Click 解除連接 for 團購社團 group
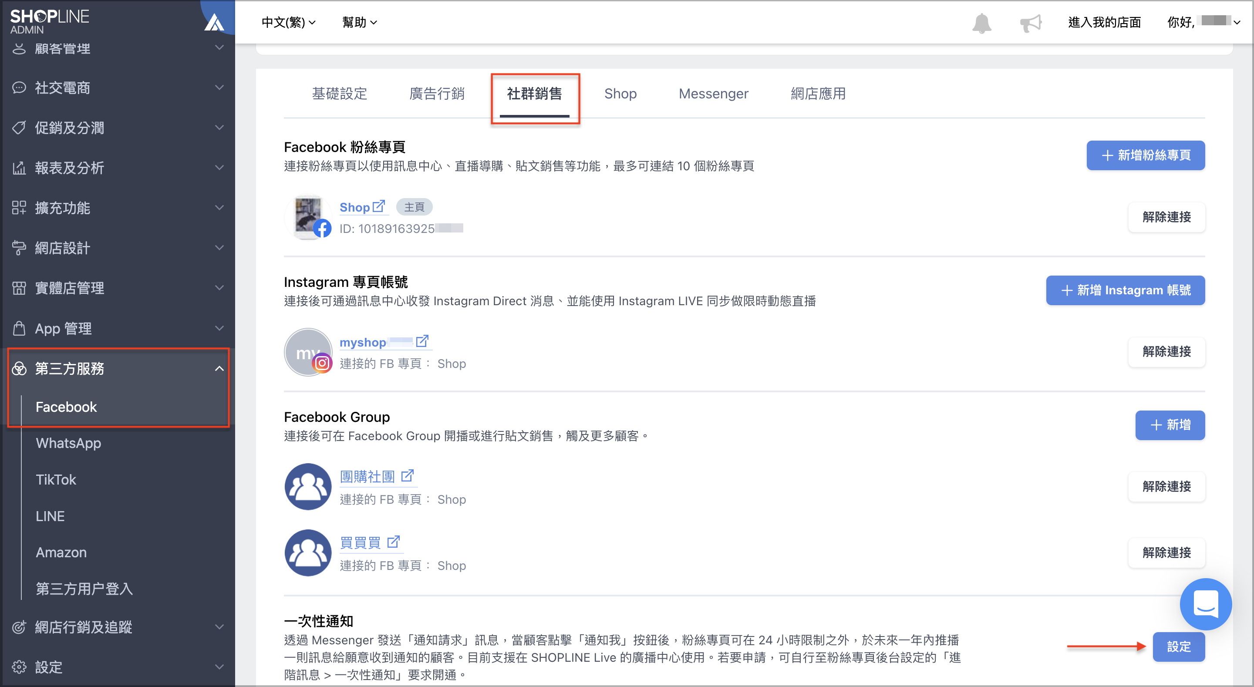This screenshot has height=687, width=1254. coord(1166,486)
